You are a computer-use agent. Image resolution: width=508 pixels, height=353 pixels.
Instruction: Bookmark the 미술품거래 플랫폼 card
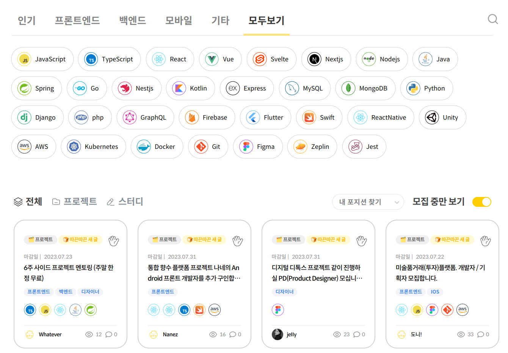click(x=486, y=241)
